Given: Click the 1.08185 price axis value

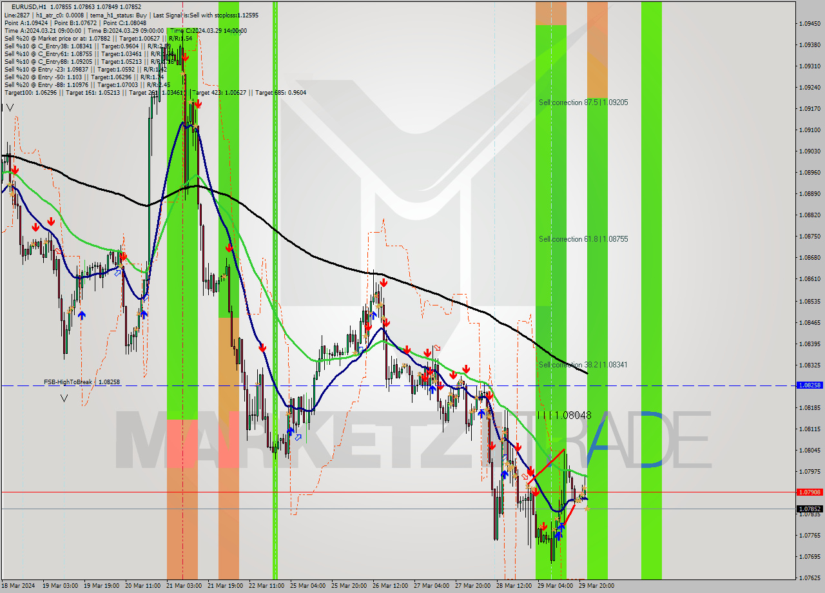Looking at the screenshot, I should (x=810, y=407).
